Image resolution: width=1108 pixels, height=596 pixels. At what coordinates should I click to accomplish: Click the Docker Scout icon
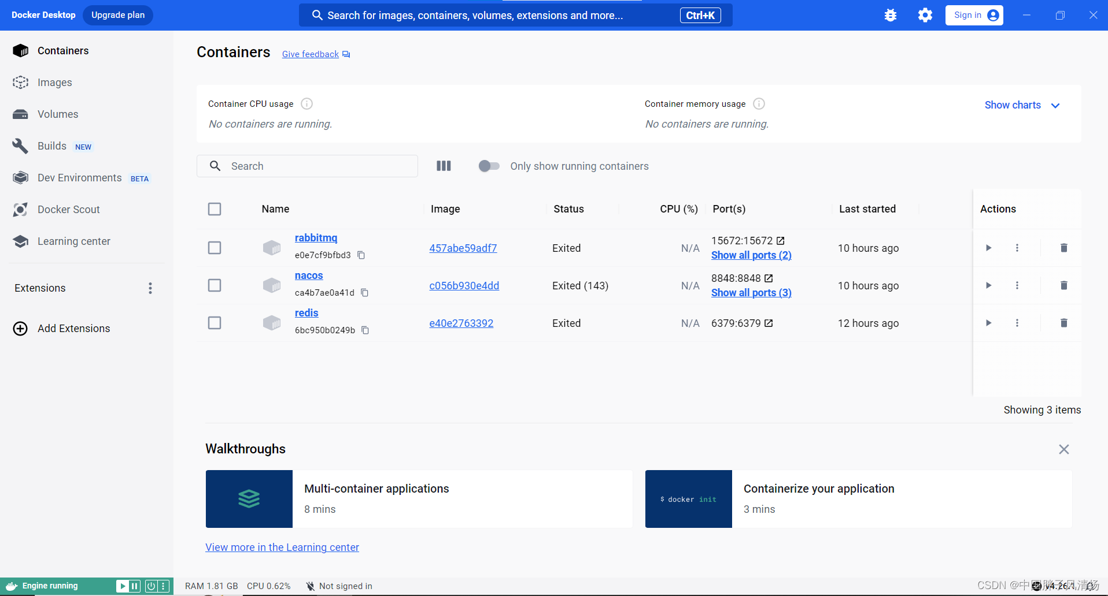tap(20, 210)
